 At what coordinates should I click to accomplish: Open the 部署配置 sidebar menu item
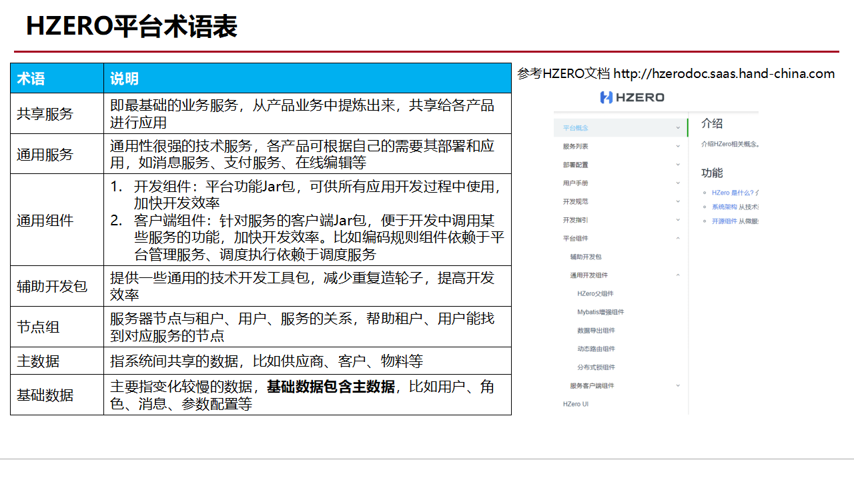(x=575, y=165)
